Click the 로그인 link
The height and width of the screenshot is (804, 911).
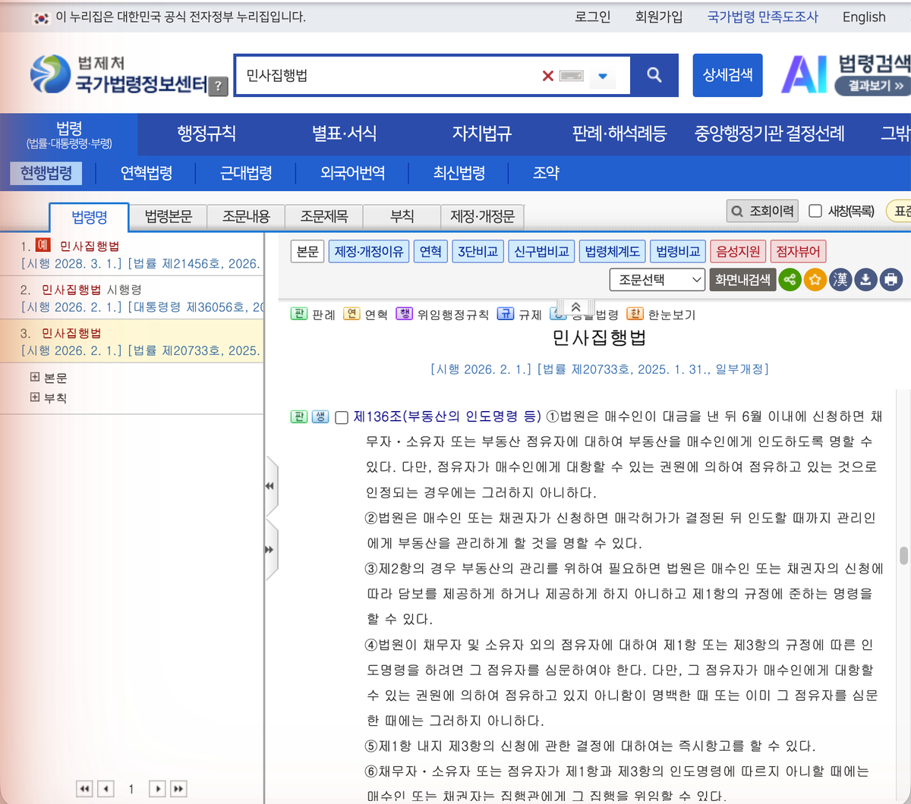tap(593, 17)
